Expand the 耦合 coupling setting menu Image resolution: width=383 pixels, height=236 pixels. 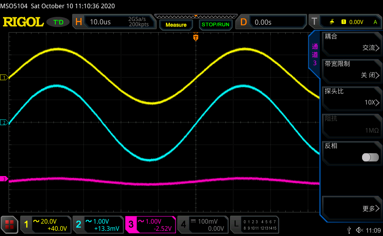click(x=352, y=43)
